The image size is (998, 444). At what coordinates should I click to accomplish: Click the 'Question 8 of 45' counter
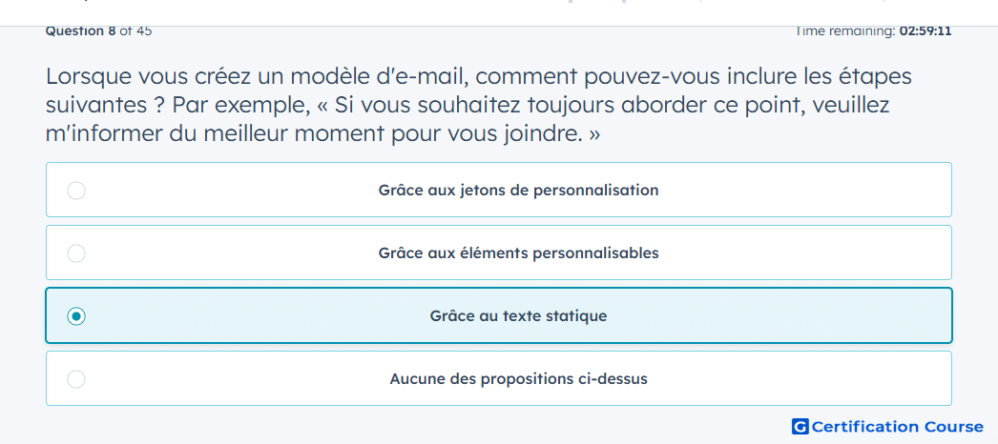98,31
